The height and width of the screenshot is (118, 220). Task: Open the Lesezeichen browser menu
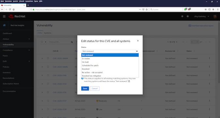(29, 1)
